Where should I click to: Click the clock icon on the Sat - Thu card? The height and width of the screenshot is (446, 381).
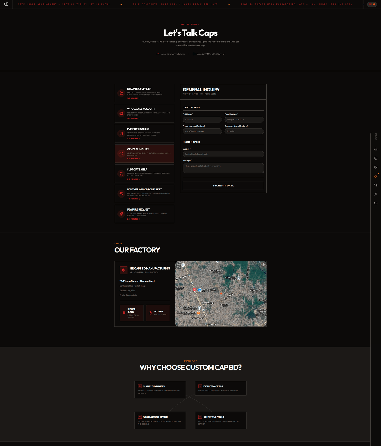(150, 313)
